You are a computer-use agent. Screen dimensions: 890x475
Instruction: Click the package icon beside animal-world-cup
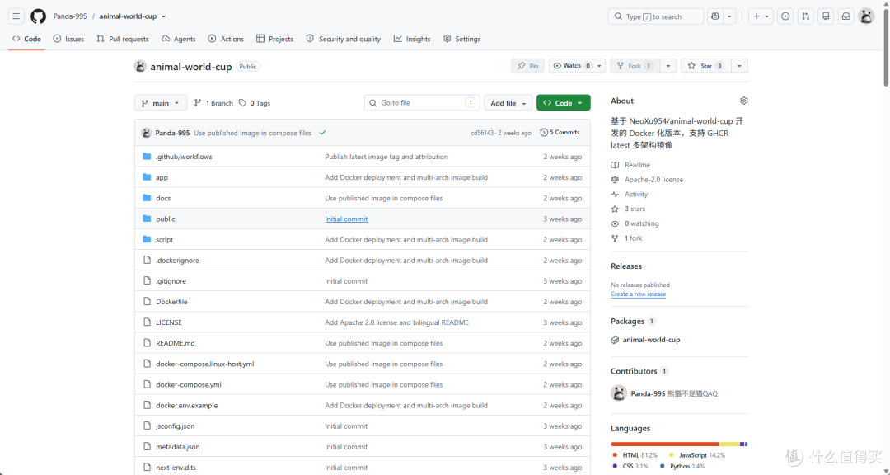coord(615,340)
